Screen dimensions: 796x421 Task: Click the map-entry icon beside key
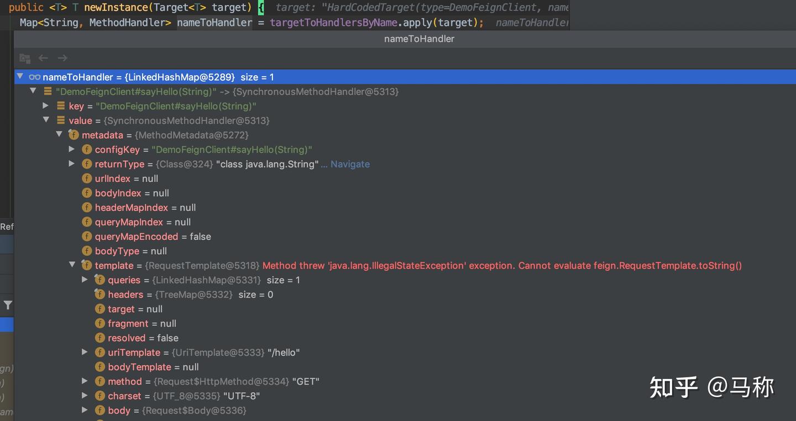(x=61, y=106)
